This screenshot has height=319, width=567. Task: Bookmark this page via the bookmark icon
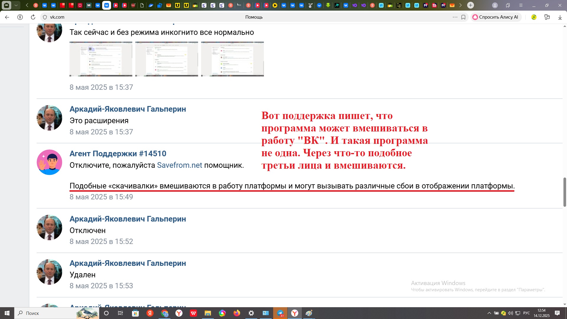463,17
